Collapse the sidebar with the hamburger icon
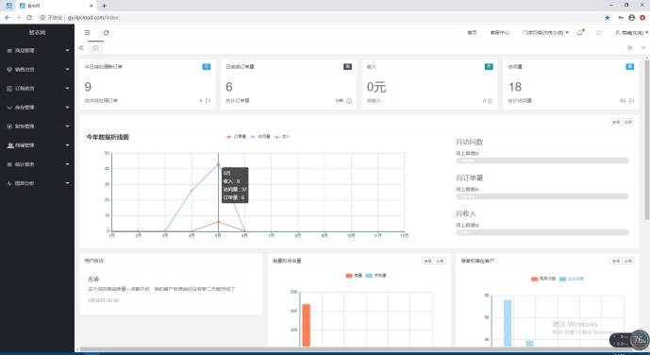This screenshot has height=355, width=650. (87, 32)
